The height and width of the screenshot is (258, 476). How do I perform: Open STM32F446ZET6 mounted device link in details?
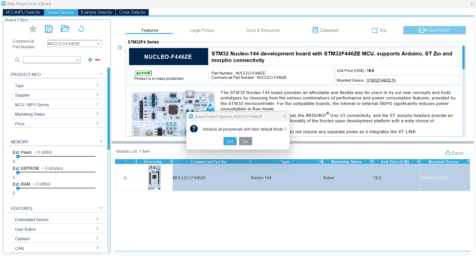[x=381, y=80]
